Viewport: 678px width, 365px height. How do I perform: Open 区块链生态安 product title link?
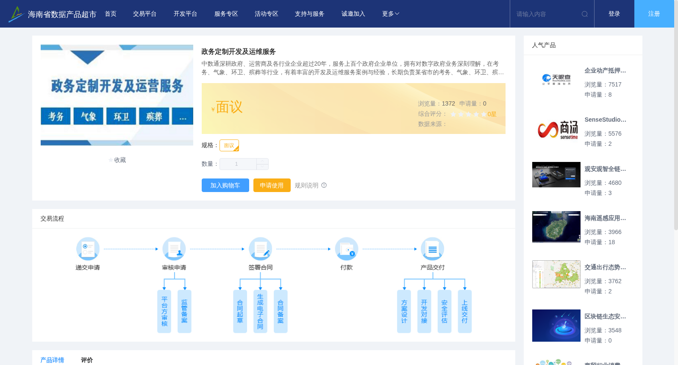605,317
